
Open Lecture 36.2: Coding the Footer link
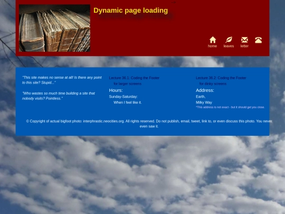point(221,78)
